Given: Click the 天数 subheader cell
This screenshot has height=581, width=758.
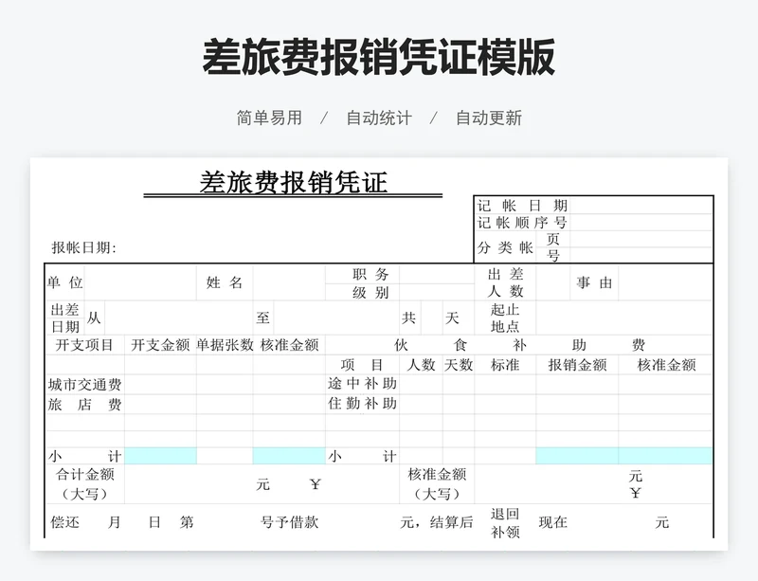Looking at the screenshot, I should click(x=459, y=364).
